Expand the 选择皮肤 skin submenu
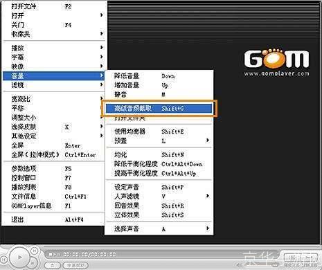Image resolution: width=322 pixels, height=270 pixels. 53,127
